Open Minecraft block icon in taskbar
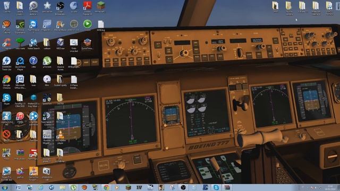 point(129,187)
